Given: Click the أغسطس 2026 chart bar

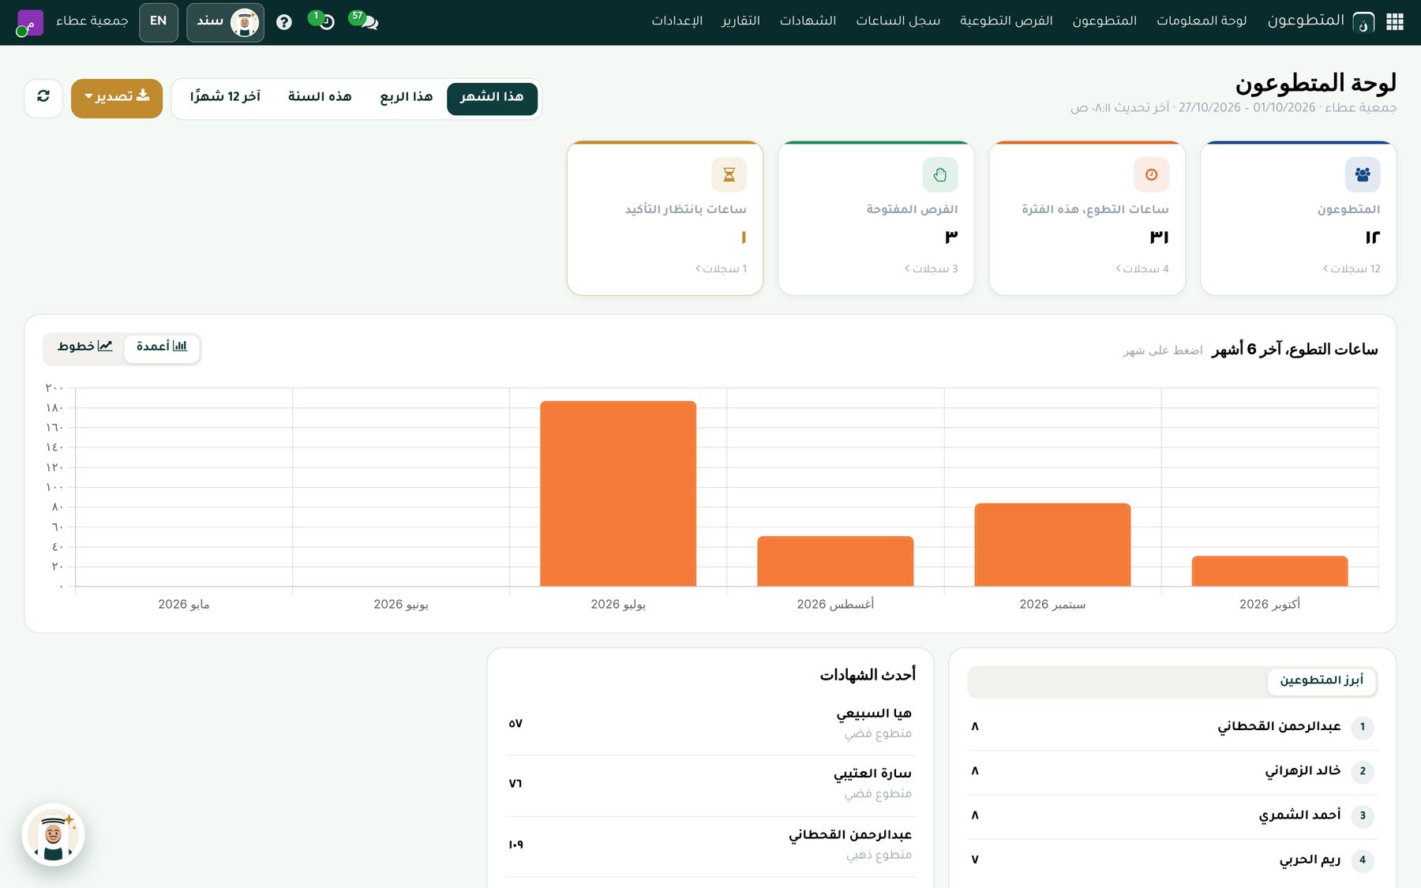Looking at the screenshot, I should coord(835,561).
